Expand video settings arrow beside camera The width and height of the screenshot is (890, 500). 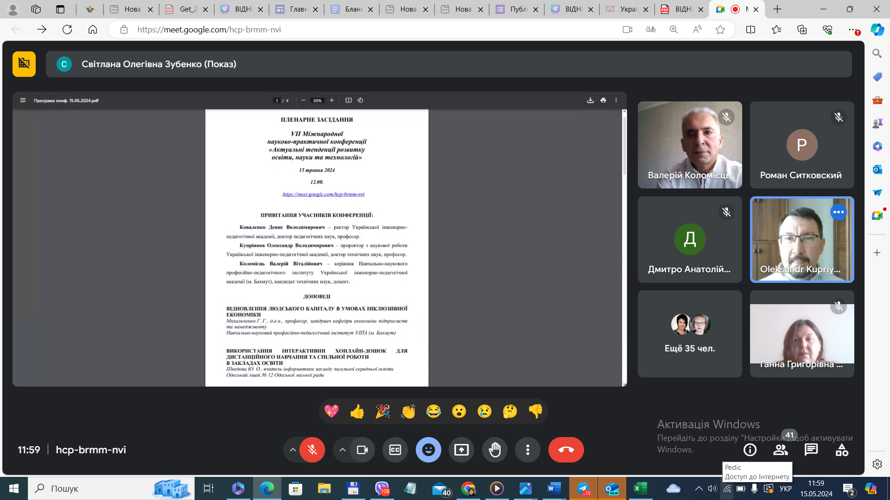[x=342, y=450]
